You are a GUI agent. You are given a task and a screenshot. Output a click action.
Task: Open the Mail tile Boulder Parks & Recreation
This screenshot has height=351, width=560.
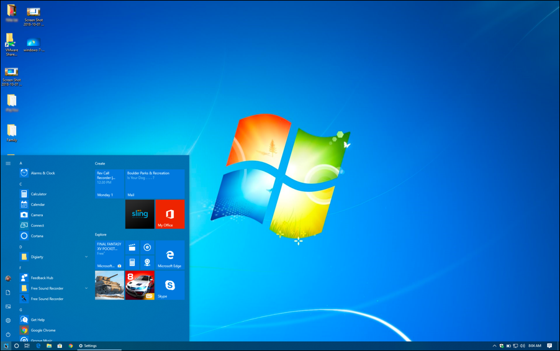(x=155, y=184)
